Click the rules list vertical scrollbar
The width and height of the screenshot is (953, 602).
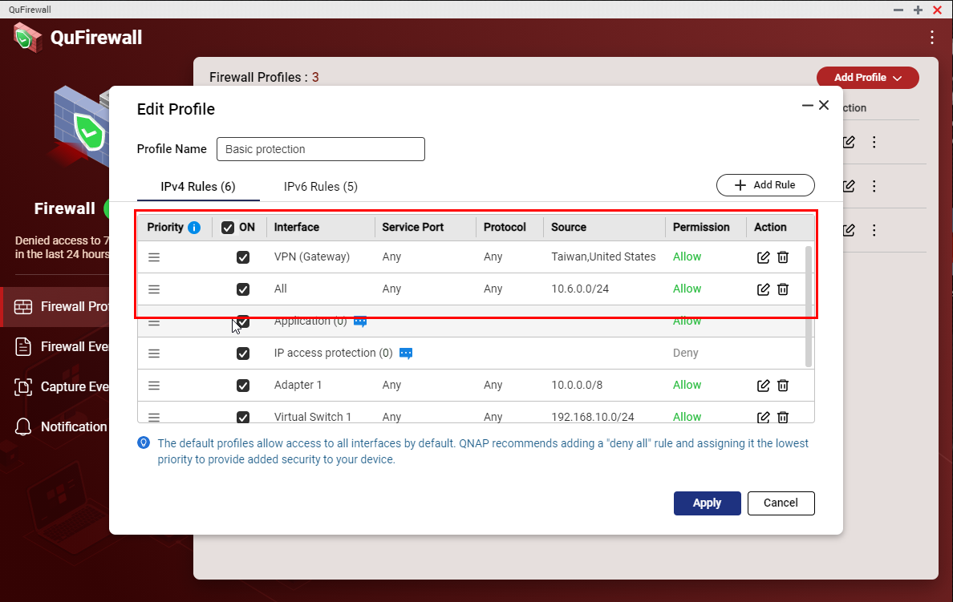click(x=809, y=305)
